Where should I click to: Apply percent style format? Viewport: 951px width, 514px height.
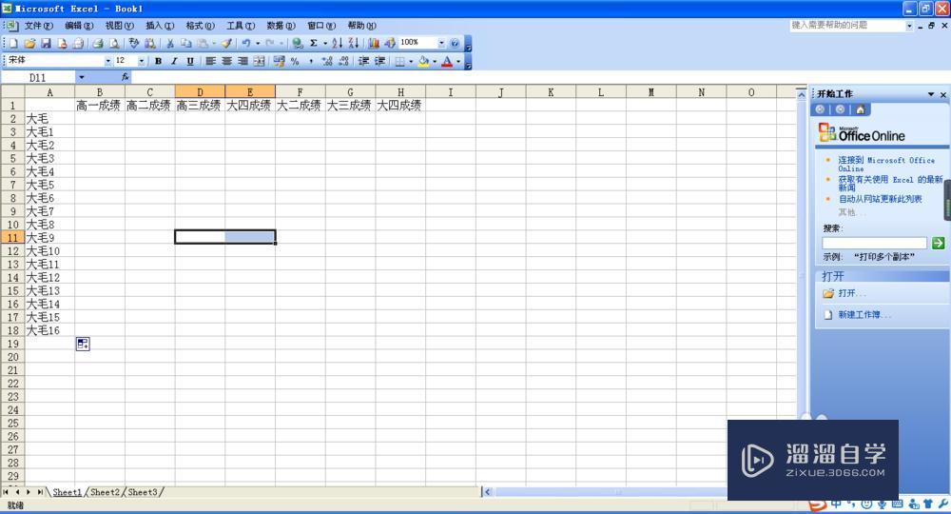295,61
